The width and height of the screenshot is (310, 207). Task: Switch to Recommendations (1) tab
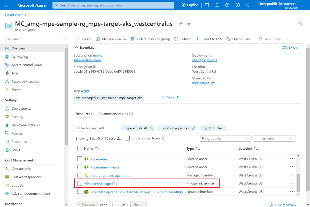(x=116, y=114)
